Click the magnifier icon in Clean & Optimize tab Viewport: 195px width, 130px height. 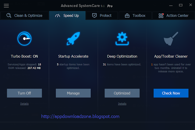(9, 16)
